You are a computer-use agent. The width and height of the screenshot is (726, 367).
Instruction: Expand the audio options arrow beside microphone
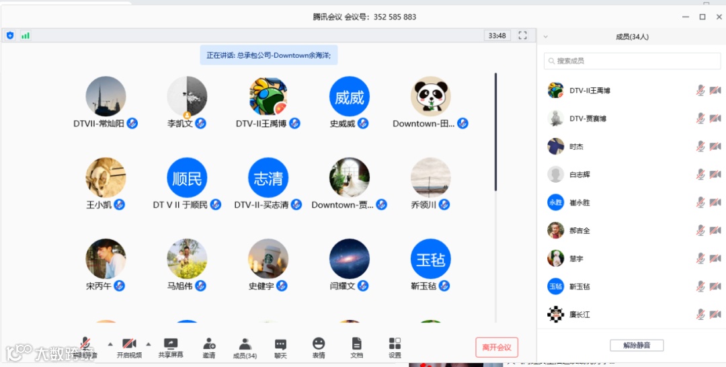tap(110, 344)
